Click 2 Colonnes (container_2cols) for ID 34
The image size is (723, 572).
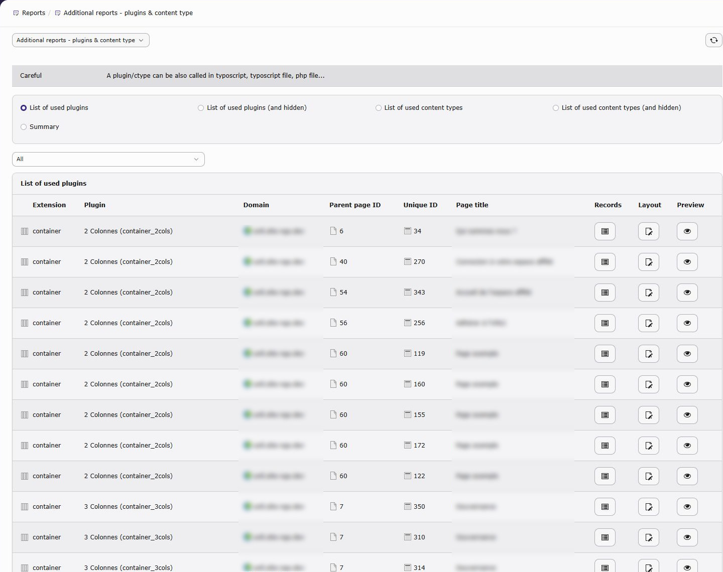coord(129,231)
